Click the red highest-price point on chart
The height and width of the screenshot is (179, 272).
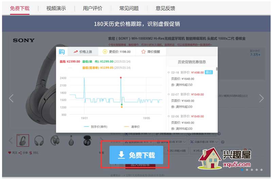click(x=121, y=78)
